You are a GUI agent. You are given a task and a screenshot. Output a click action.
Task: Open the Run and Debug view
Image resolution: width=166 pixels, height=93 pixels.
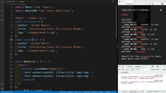(x=2, y=16)
